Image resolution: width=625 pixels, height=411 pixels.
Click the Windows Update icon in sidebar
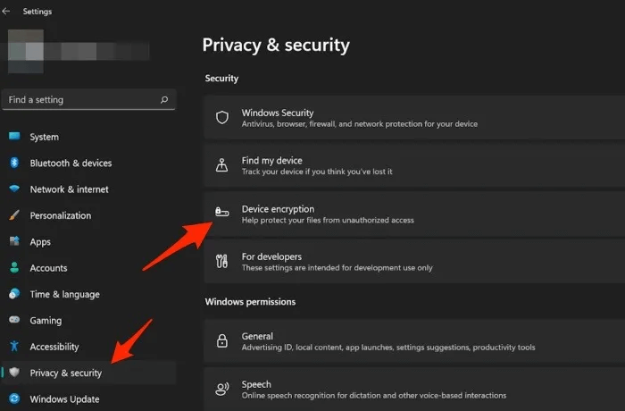pos(14,398)
